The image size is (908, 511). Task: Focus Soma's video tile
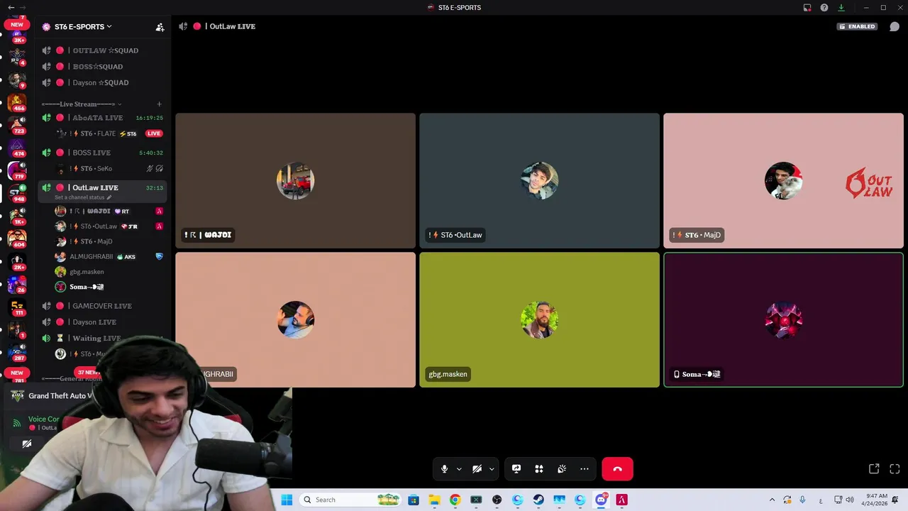tap(783, 320)
